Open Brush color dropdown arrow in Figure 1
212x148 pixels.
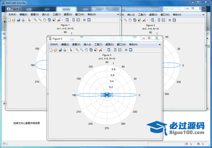(x=62, y=20)
